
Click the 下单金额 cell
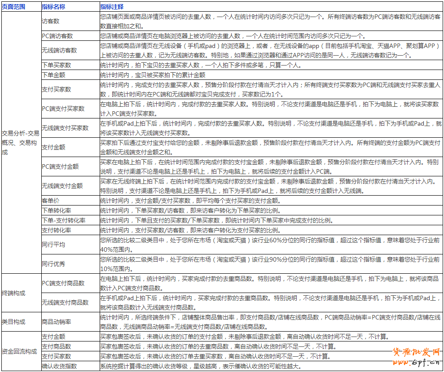point(70,75)
